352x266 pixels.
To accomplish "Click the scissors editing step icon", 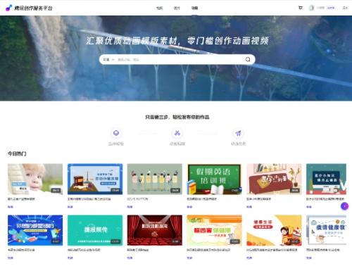I will (177, 133).
